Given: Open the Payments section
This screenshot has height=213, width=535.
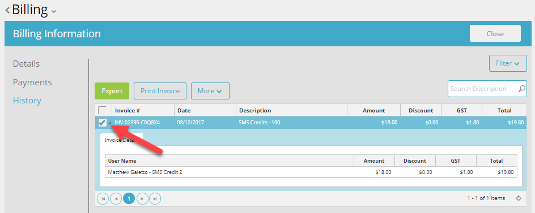Looking at the screenshot, I should coord(32,82).
